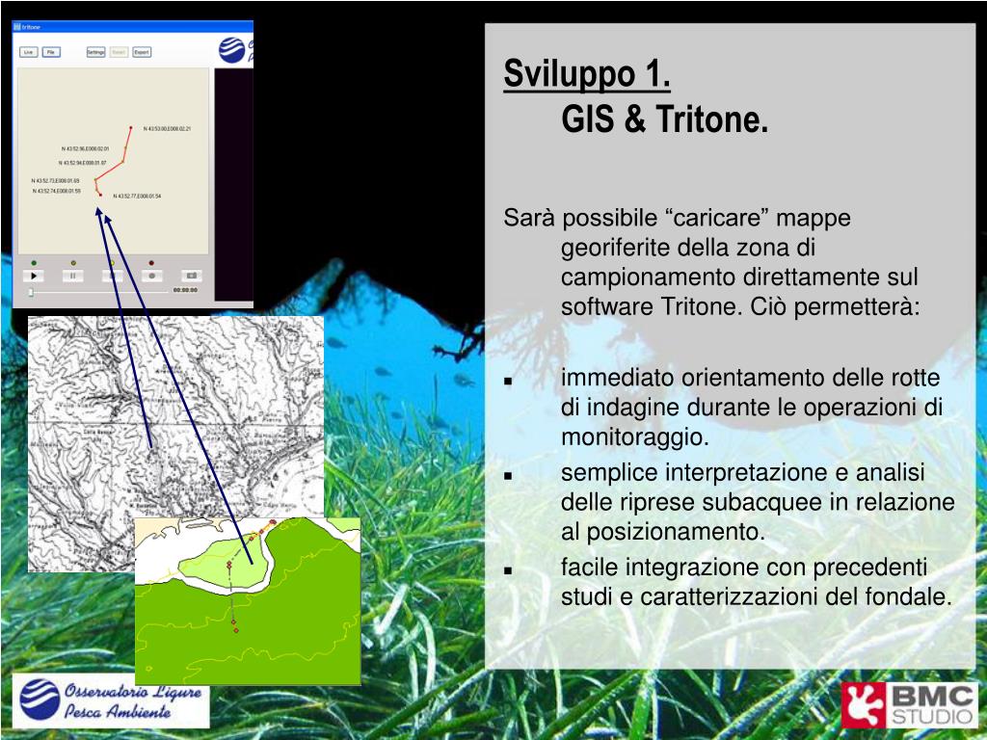Click the record button under red indicator
The width and height of the screenshot is (987, 740).
pos(151,276)
